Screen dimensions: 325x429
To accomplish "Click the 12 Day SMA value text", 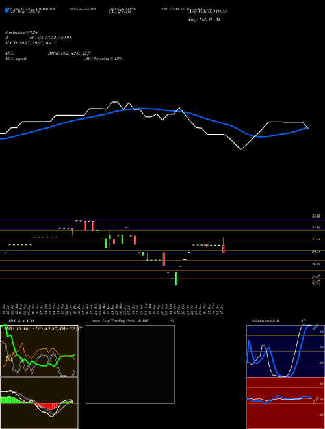I will point(25,12).
